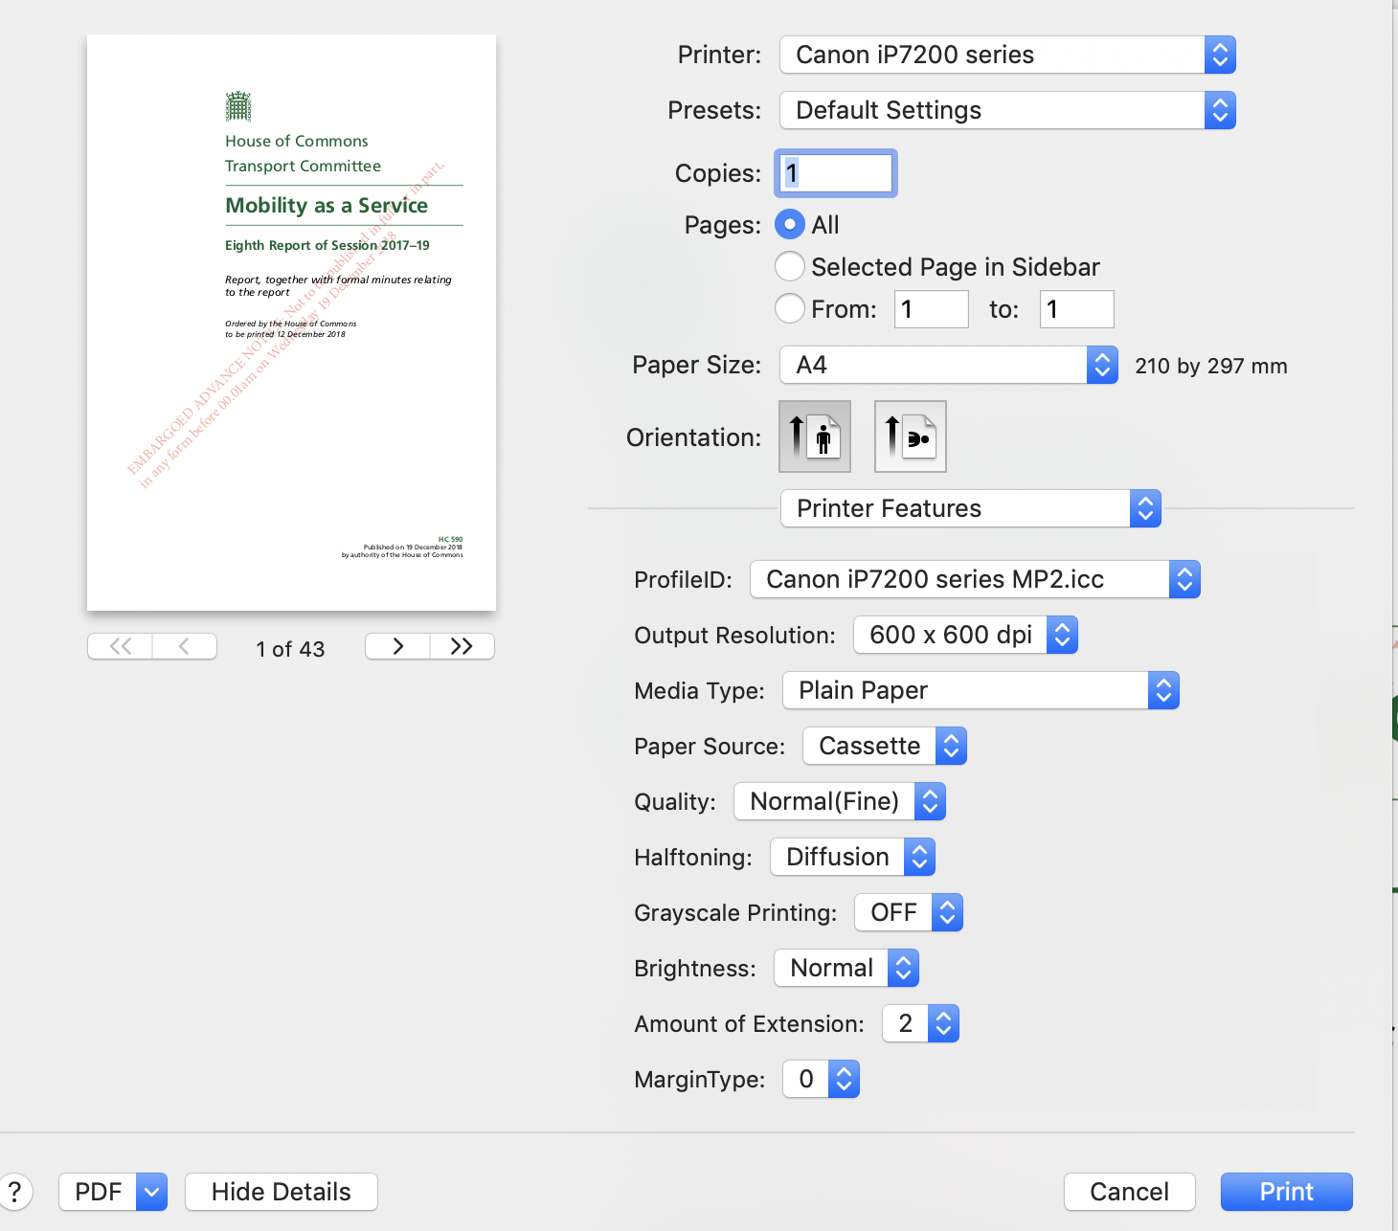This screenshot has width=1398, height=1231.
Task: Open the Paper Size A4 dropdown
Action: tap(948, 365)
